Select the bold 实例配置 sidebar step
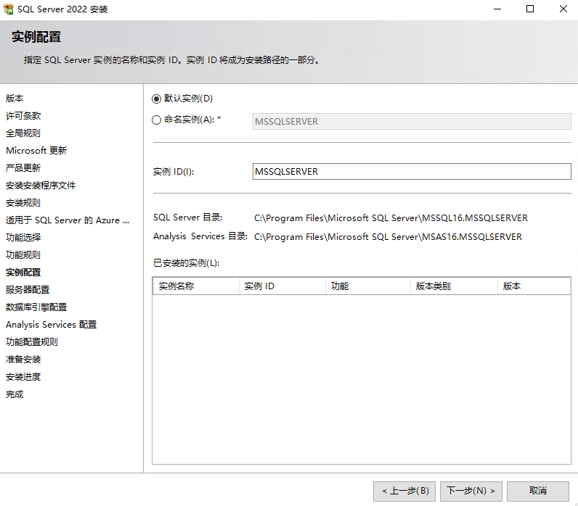Viewport: 578px width, 506px height. coord(23,273)
